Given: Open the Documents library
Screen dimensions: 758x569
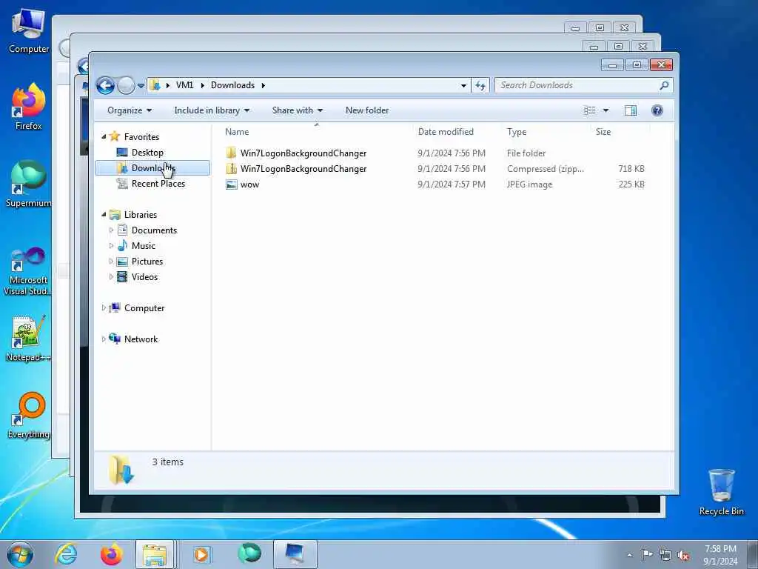Looking at the screenshot, I should click(x=154, y=230).
